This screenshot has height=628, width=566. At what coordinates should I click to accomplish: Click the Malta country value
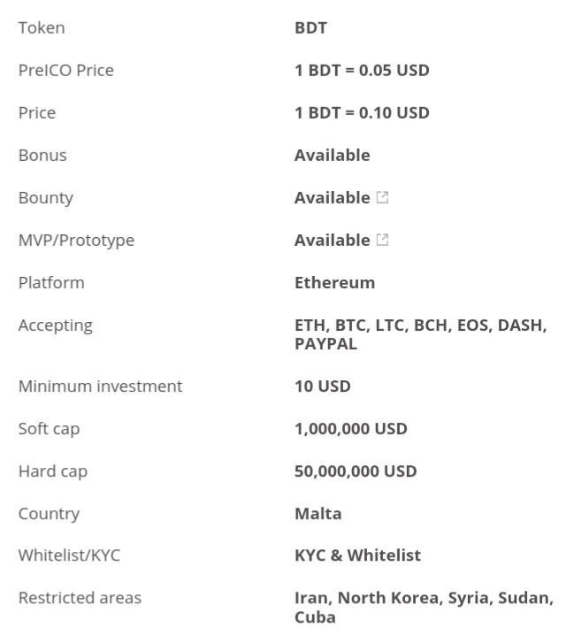(318, 514)
